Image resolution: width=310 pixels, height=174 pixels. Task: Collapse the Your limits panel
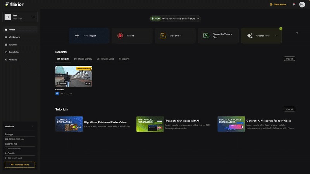click(33, 126)
